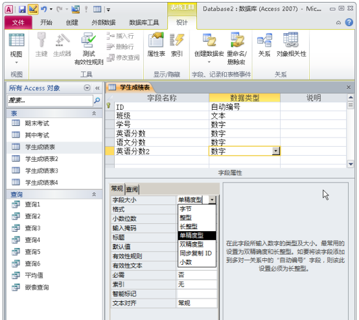Click the undo icon in quick access toolbar

43,9
